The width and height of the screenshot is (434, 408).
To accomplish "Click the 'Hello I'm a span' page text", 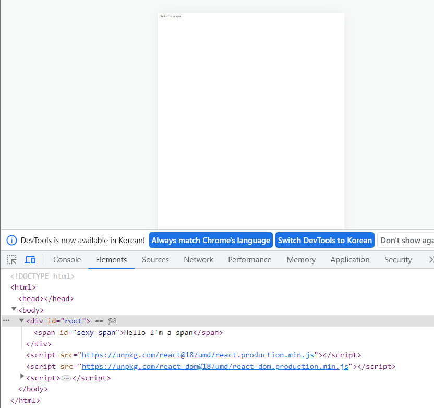I will tap(171, 16).
